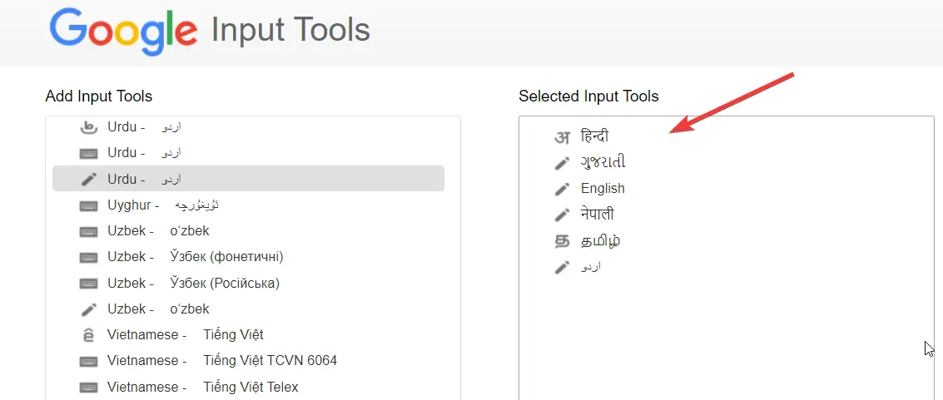Click the 'Selected Input Tools' heading
943x400 pixels.
(x=588, y=96)
